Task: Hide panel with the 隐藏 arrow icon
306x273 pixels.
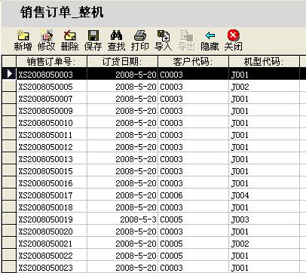Action: pos(210,40)
